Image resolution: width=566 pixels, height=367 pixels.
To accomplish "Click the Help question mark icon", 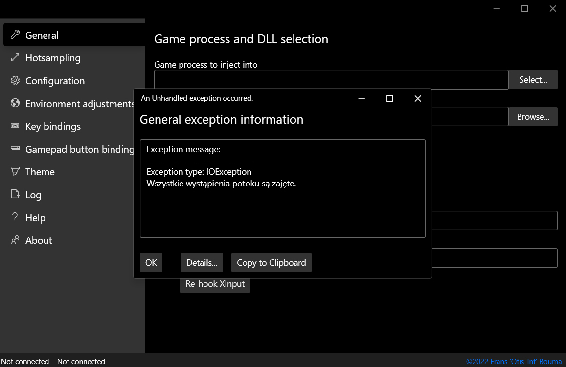I will pyautogui.click(x=15, y=217).
